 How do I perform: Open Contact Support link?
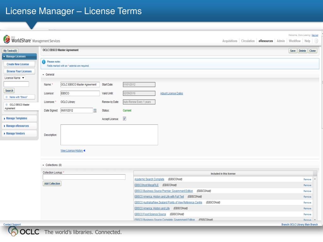(x=12, y=224)
